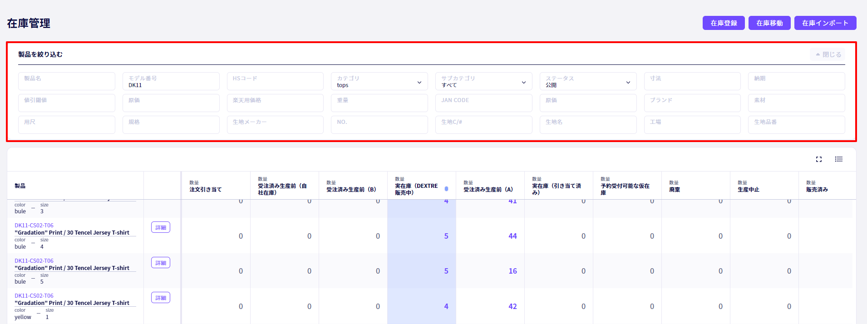The width and height of the screenshot is (867, 324).
Task: Select the 生地C/# field
Action: [484, 125]
